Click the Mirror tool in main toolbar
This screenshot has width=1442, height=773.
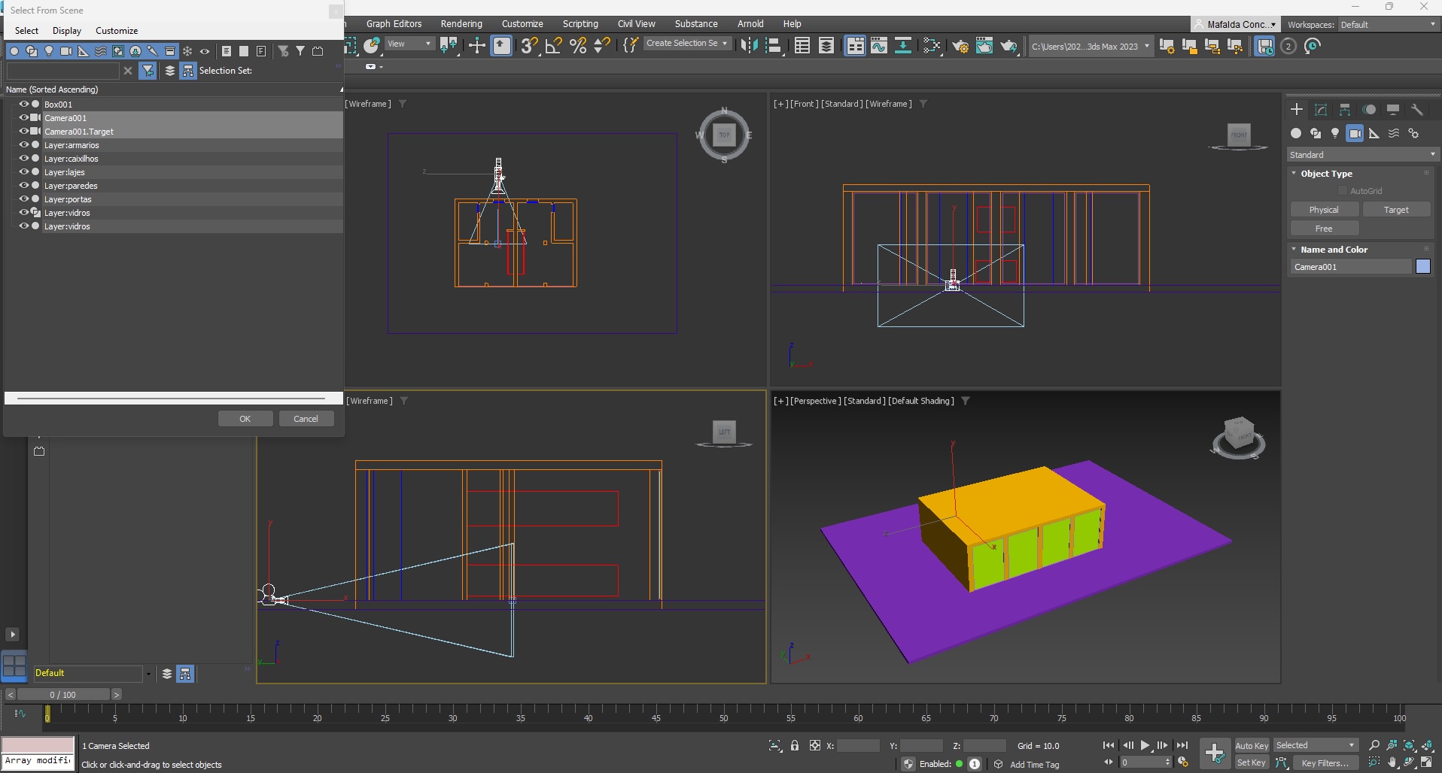tap(748, 46)
